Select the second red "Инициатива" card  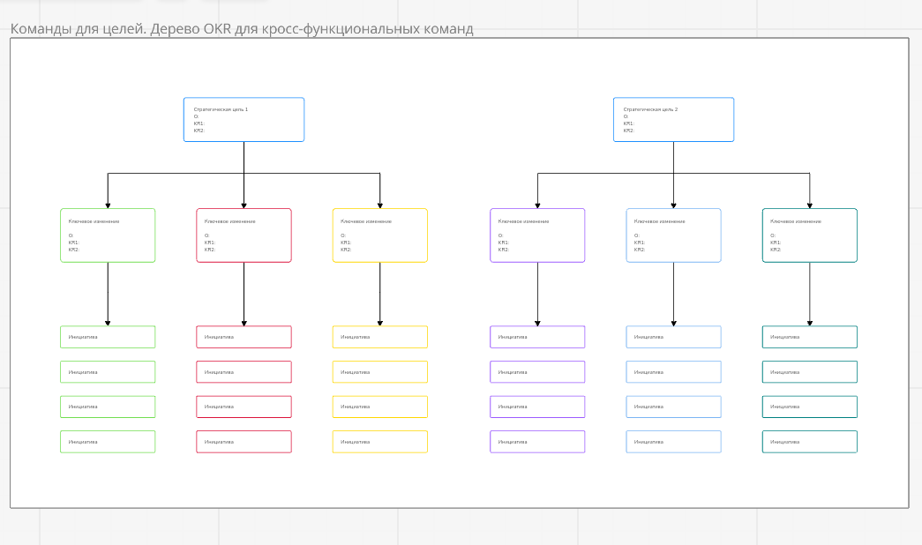click(x=244, y=372)
